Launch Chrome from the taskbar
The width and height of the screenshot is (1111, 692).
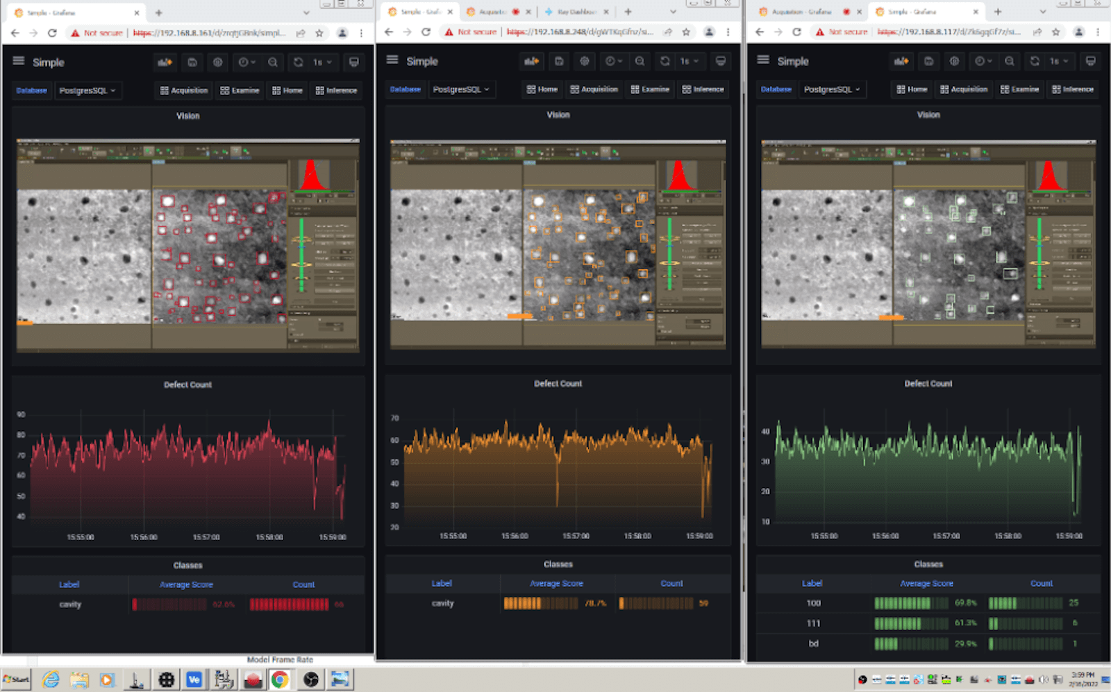(280, 680)
